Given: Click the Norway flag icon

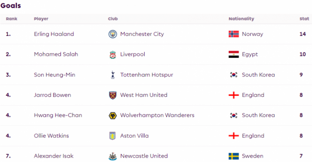Looking at the screenshot, I should pyautogui.click(x=234, y=34).
